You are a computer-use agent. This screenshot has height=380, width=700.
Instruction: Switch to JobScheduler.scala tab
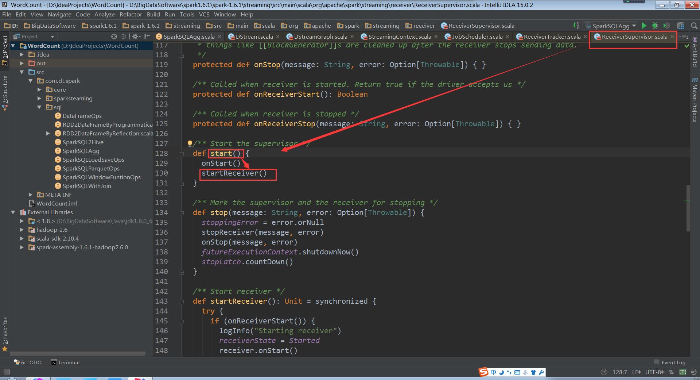click(477, 37)
